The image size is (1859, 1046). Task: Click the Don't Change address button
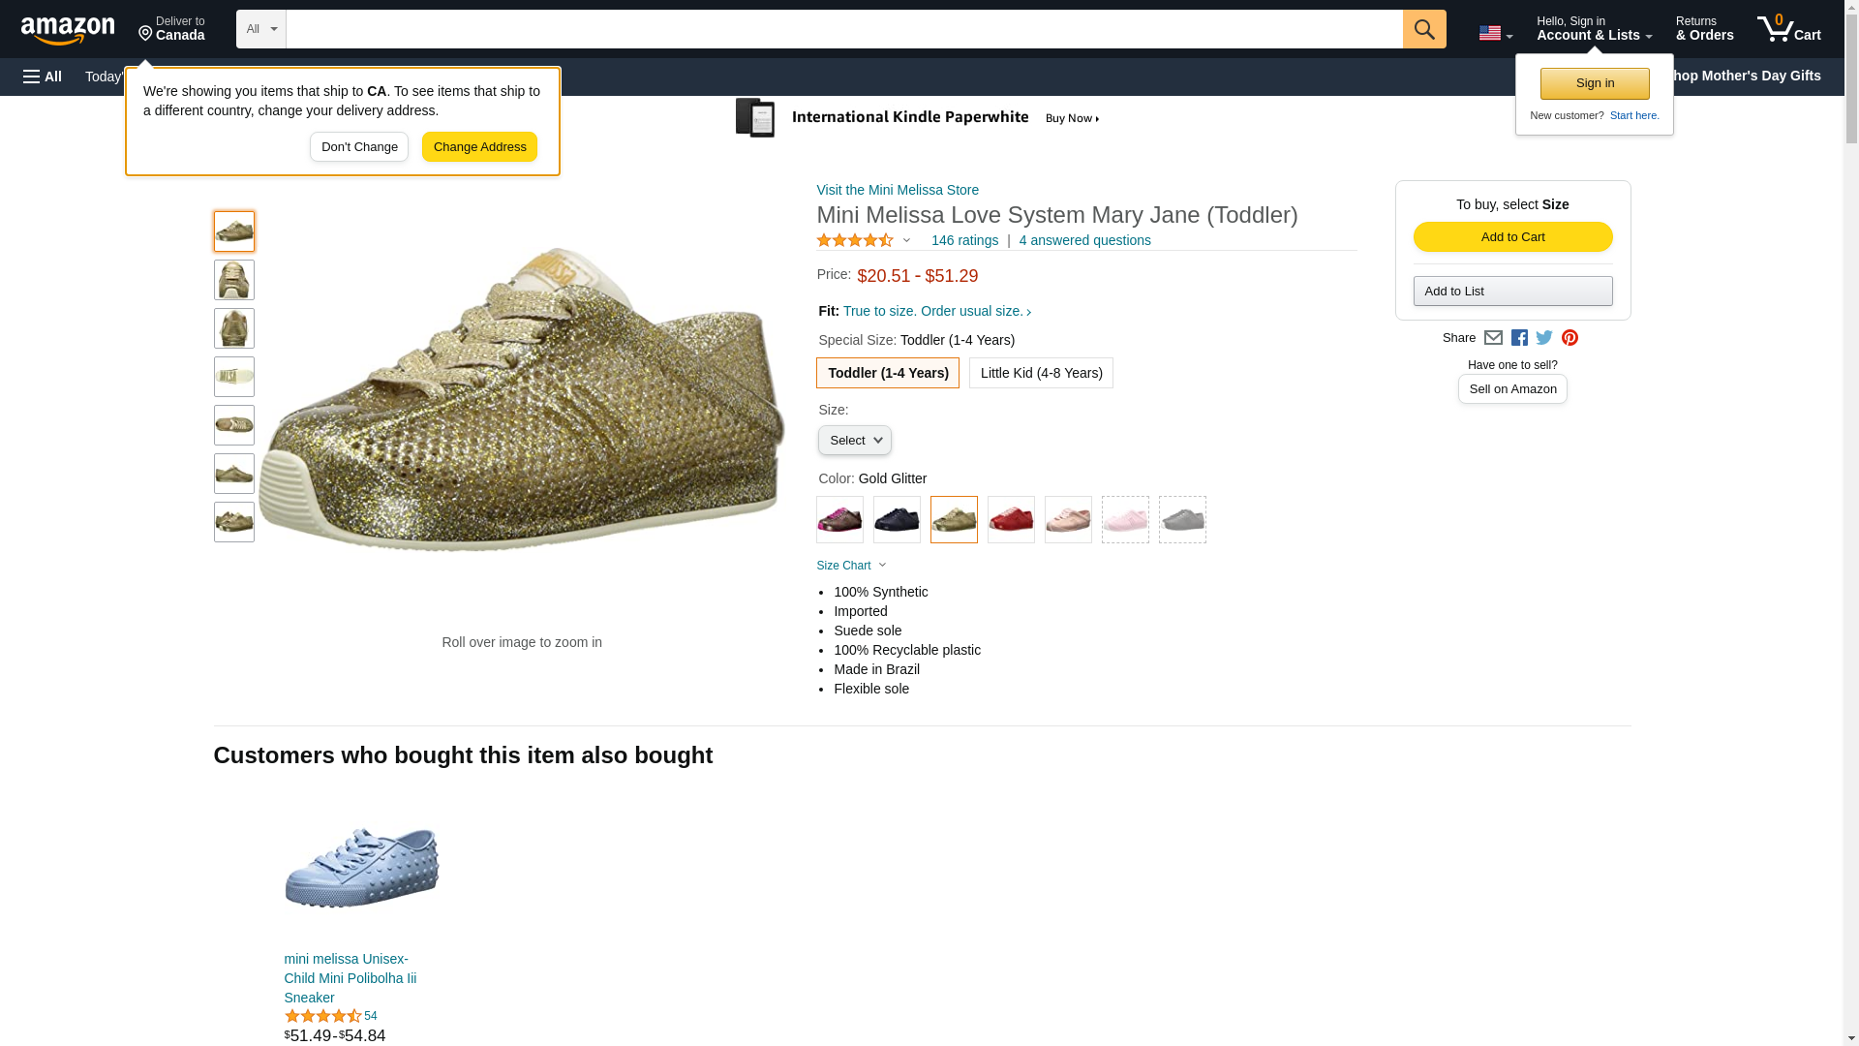point(359,147)
